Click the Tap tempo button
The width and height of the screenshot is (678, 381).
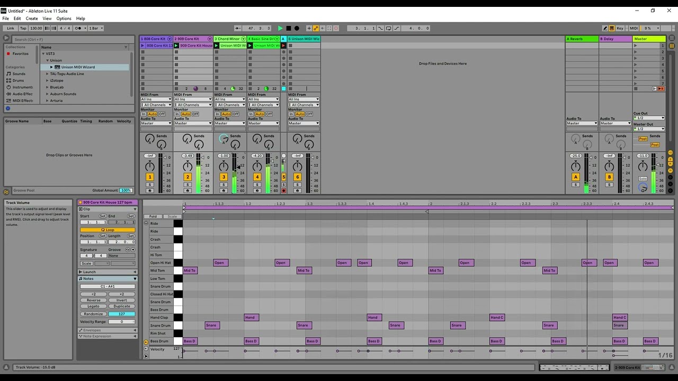pos(23,28)
